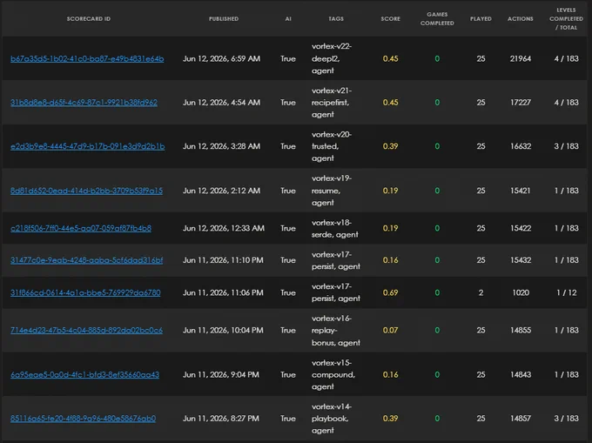Click '3 / 183' in vortex-v14-playbook row
The image size is (592, 443).
pyautogui.click(x=567, y=418)
